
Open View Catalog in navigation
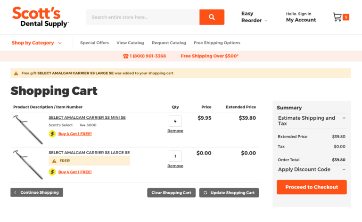coord(130,43)
